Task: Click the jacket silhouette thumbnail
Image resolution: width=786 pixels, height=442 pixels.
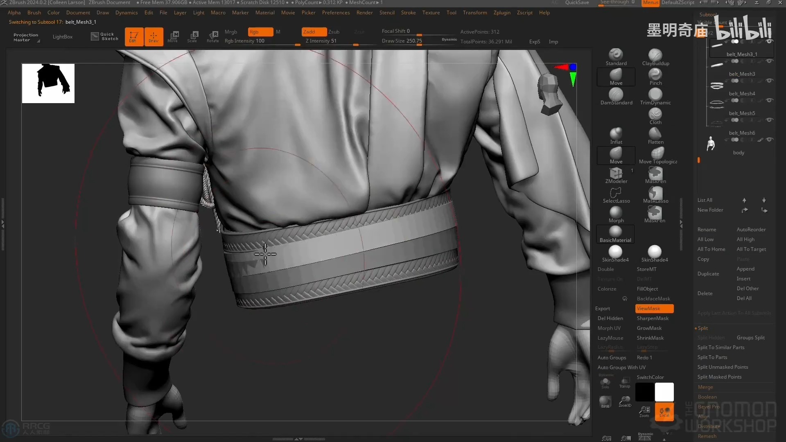Action: [x=48, y=83]
